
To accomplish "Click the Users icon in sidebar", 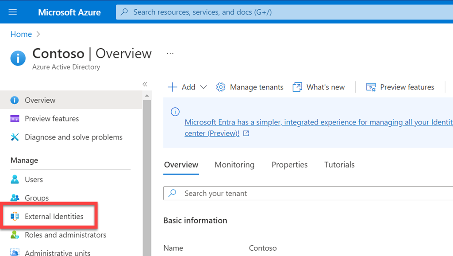I will [15, 179].
